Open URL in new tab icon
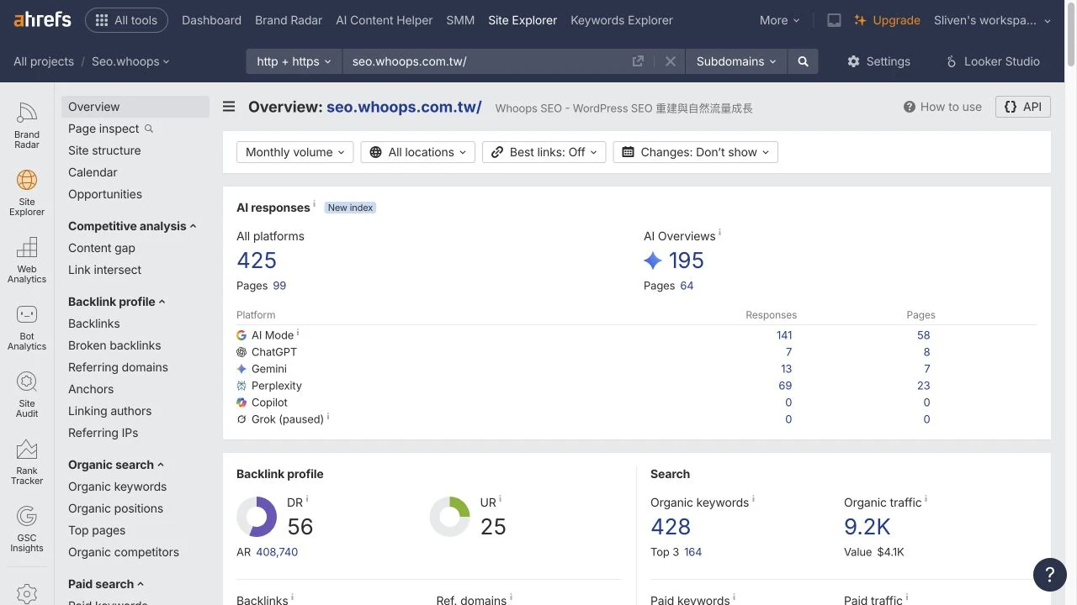Viewport: 1077px width, 605px height. point(638,61)
